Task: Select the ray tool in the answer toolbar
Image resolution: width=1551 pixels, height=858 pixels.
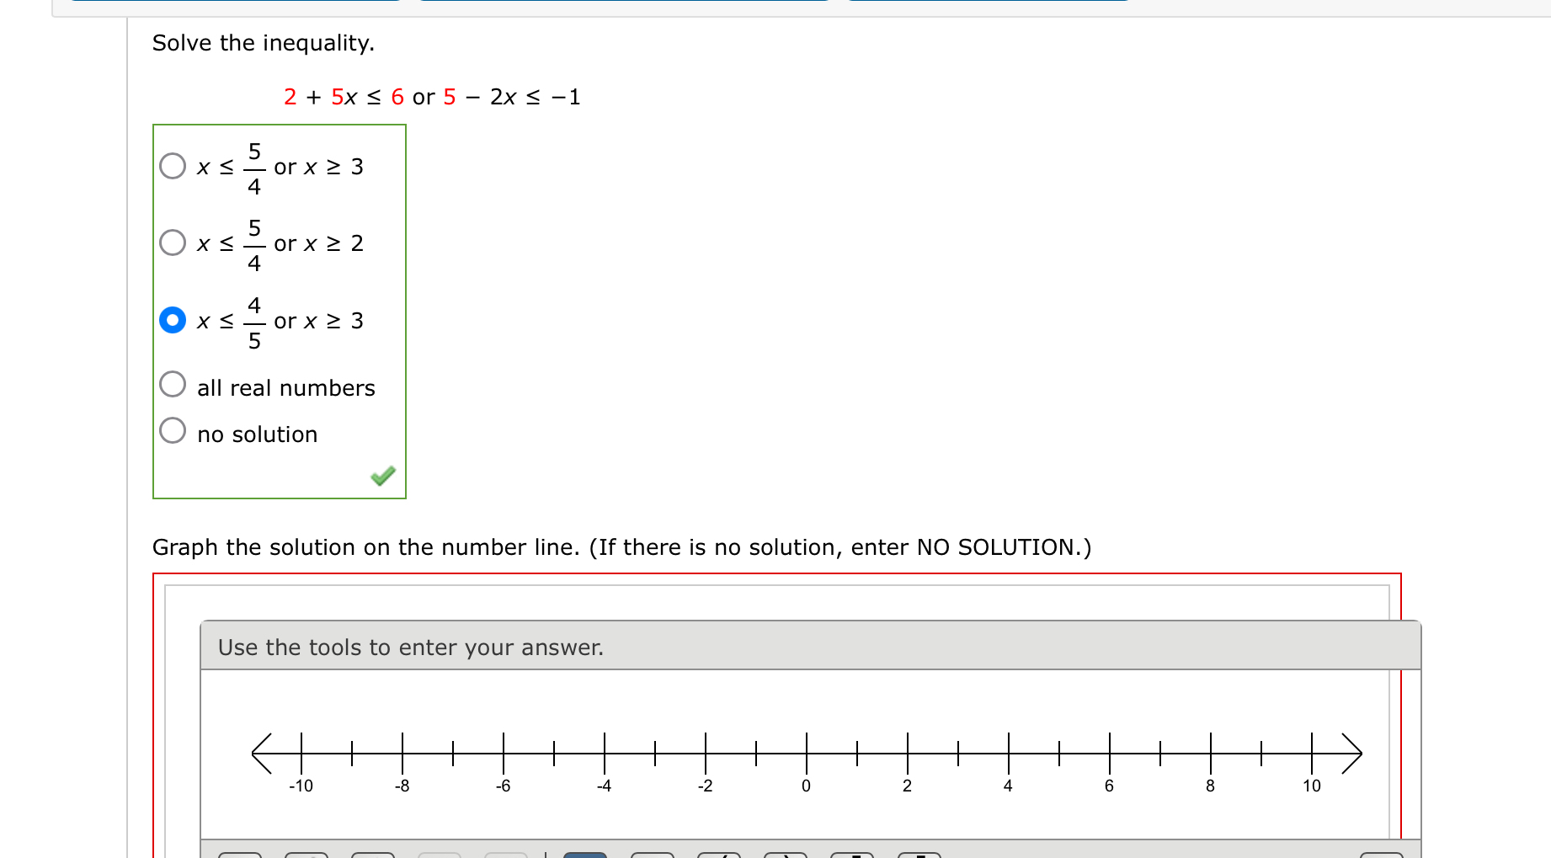Action: click(x=440, y=855)
